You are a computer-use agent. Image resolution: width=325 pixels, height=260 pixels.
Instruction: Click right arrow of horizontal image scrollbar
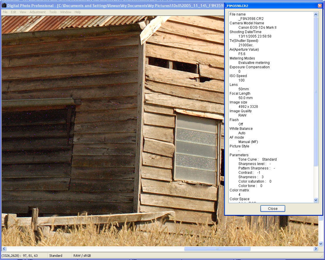(x=316, y=249)
